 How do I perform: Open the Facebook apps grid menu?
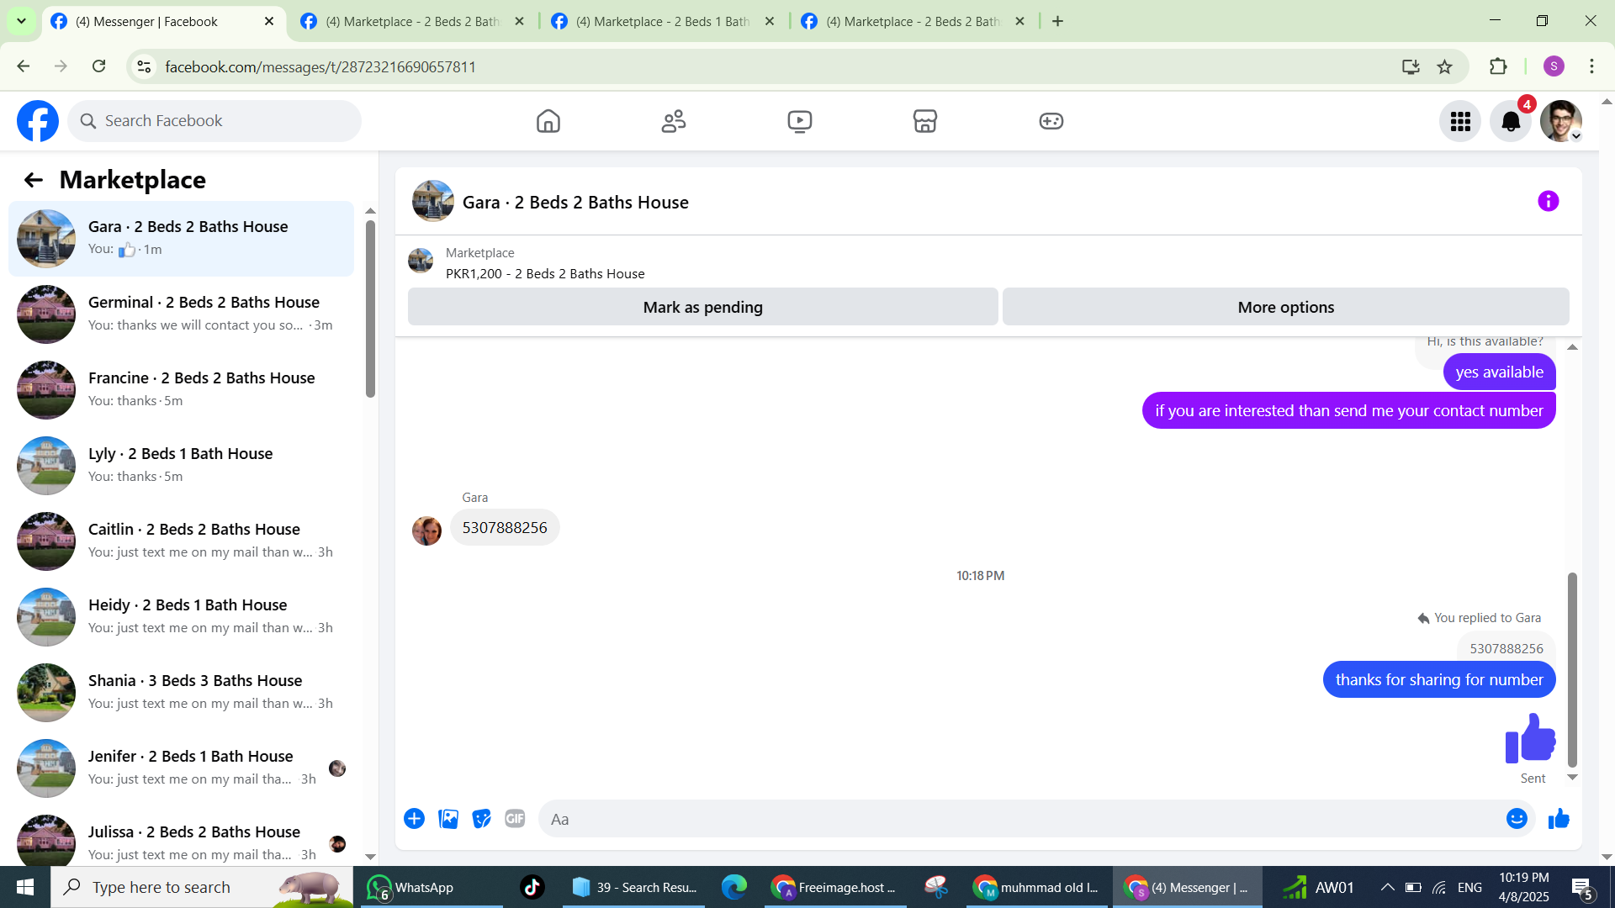1459,122
